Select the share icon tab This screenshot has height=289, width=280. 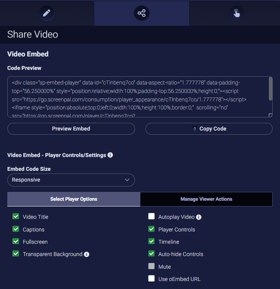[x=142, y=13]
